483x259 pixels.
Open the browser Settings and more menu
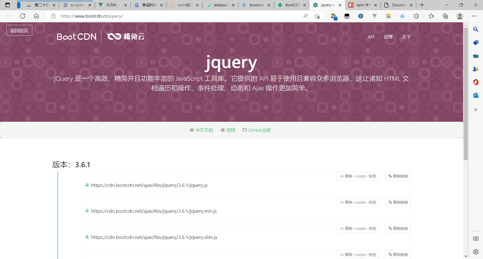point(474,16)
